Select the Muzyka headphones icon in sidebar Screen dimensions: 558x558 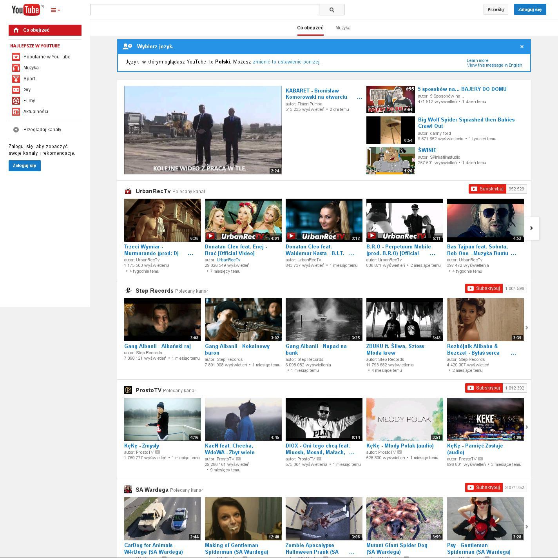16,68
